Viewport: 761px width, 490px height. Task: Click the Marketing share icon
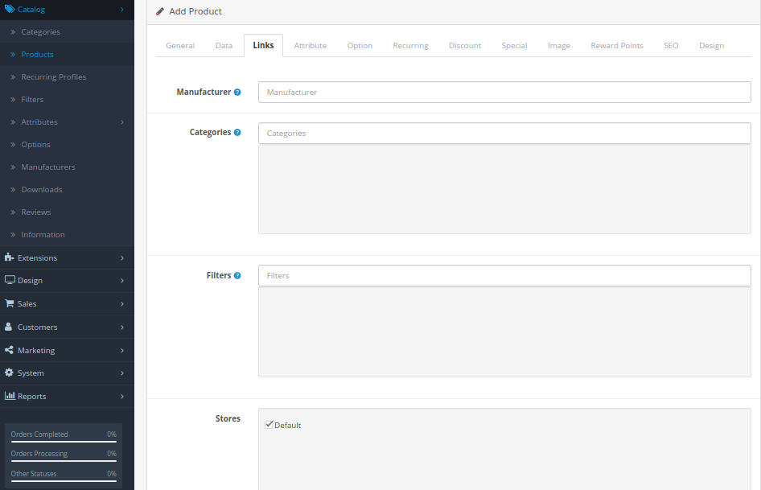click(x=9, y=350)
